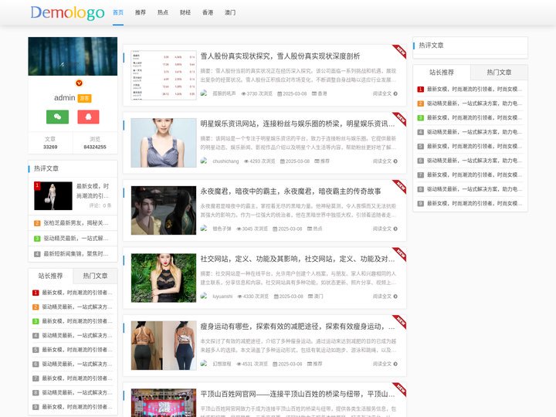Open 瘦身运动有哪些 article title
This screenshot has width=556, height=417.
click(x=297, y=326)
